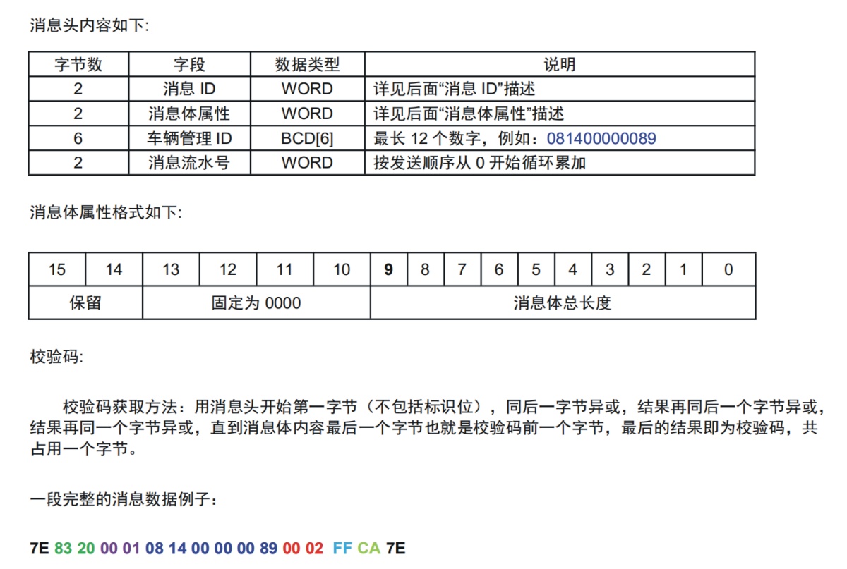The height and width of the screenshot is (569, 847).
Task: Select the "消息 ID" field cell
Action: pos(189,89)
